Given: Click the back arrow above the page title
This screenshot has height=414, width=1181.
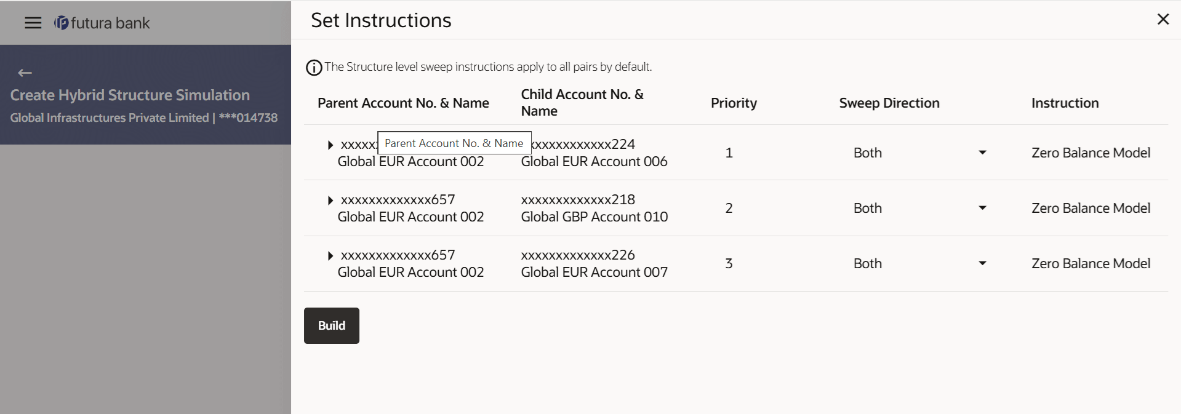Looking at the screenshot, I should point(25,73).
